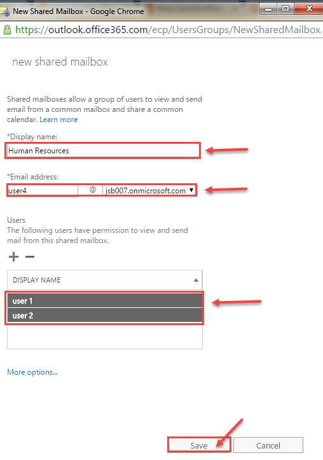Expand domain list using the dropdown arrow
This screenshot has height=460, width=323.
[x=191, y=190]
